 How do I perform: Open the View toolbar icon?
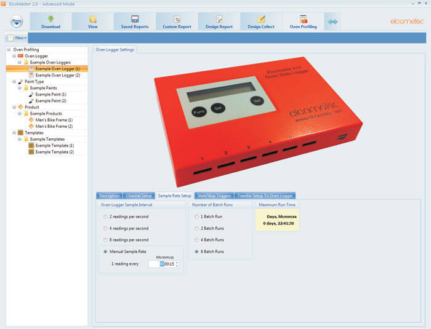coord(92,22)
